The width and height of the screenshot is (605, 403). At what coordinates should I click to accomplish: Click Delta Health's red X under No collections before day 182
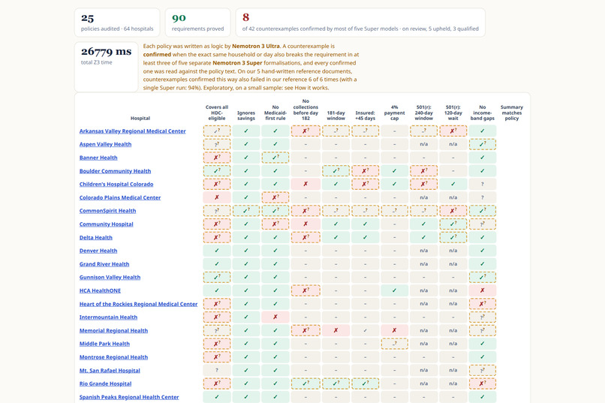[x=306, y=238]
